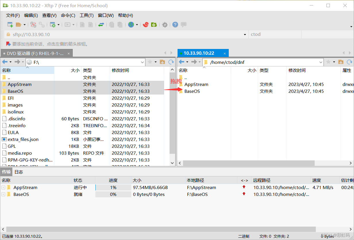
Task: Click the New Session toolbar icon
Action: tap(10, 25)
